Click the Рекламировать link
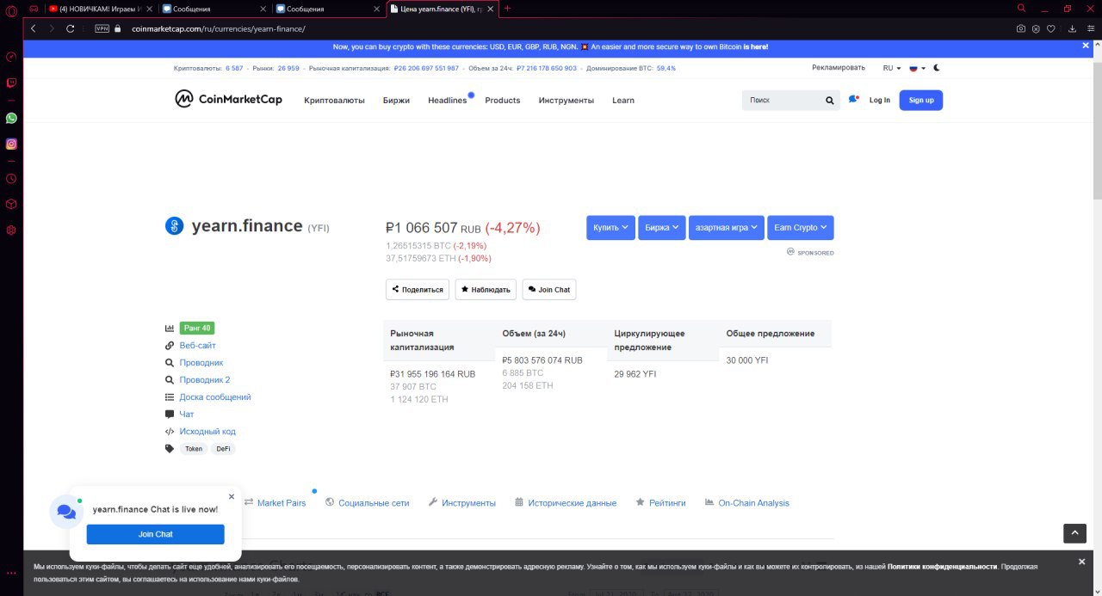Viewport: 1102px width, 596px height. (839, 67)
